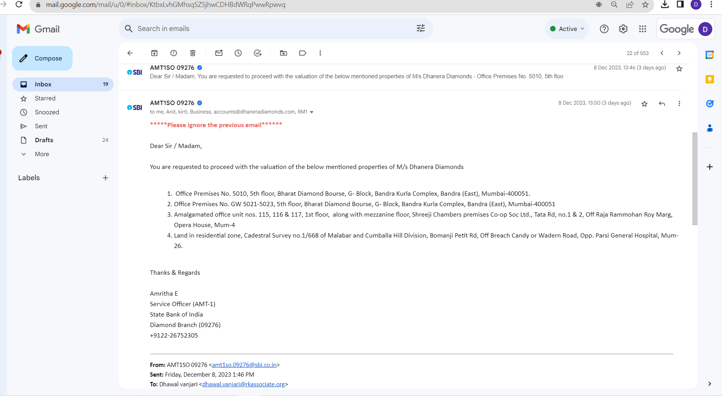Star the 13:46 collapsed email
Viewport: 722px width, 396px height.
tap(679, 69)
